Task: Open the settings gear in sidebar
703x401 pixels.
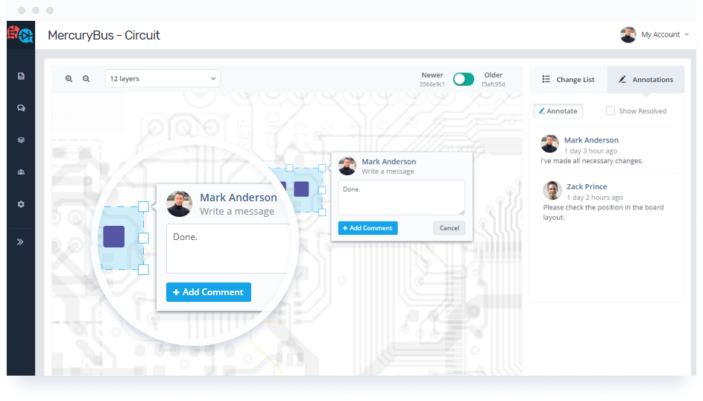Action: point(21,204)
